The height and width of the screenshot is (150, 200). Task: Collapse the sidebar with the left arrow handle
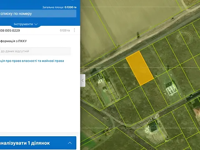[x=83, y=80]
